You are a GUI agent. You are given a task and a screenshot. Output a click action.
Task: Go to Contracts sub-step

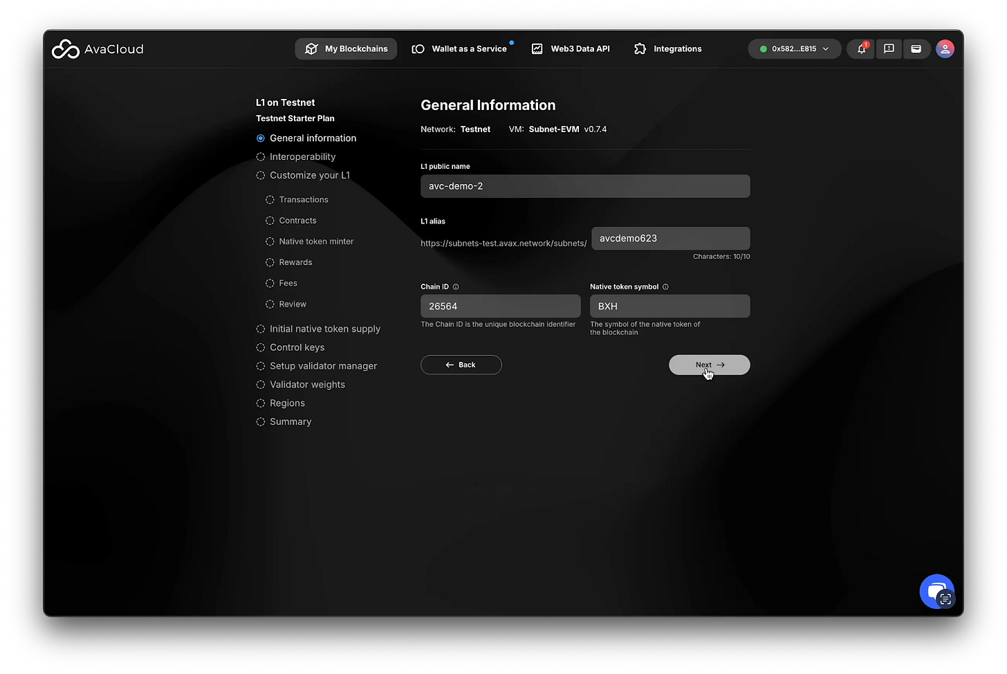click(x=291, y=221)
